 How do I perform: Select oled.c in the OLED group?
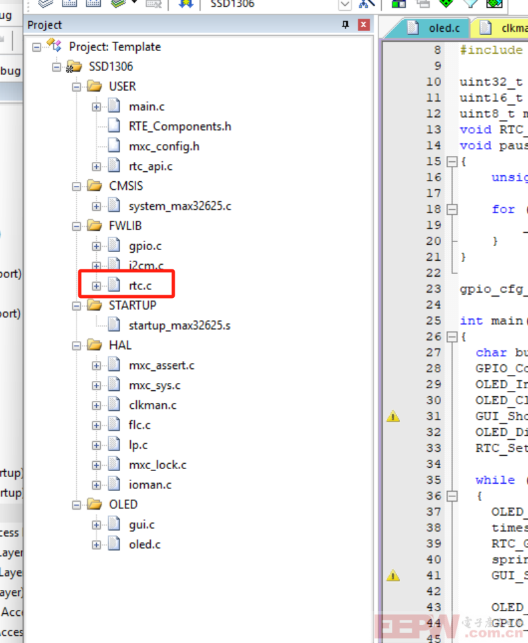click(x=145, y=545)
